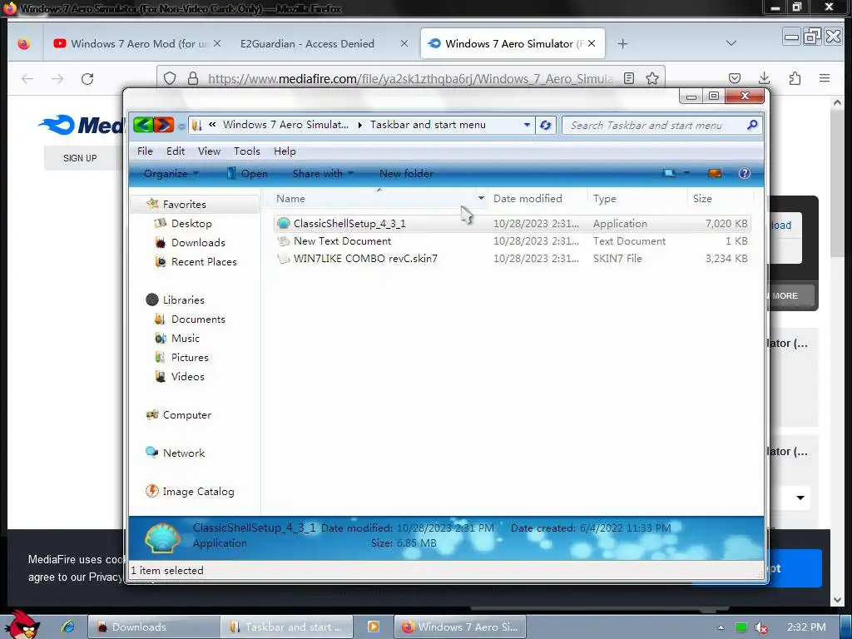Click the orange Forward arrow in Explorer
852x639 pixels.
tap(163, 125)
